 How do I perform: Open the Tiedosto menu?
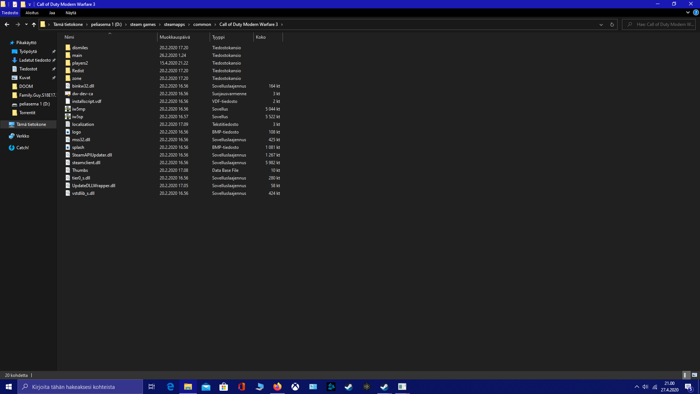point(10,13)
